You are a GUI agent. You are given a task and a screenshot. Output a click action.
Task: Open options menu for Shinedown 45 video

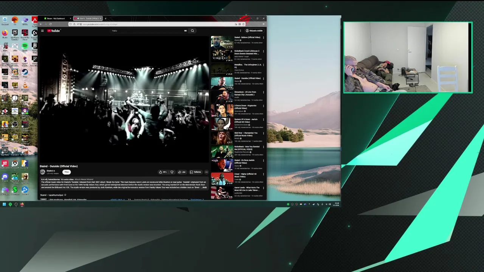pos(264,92)
